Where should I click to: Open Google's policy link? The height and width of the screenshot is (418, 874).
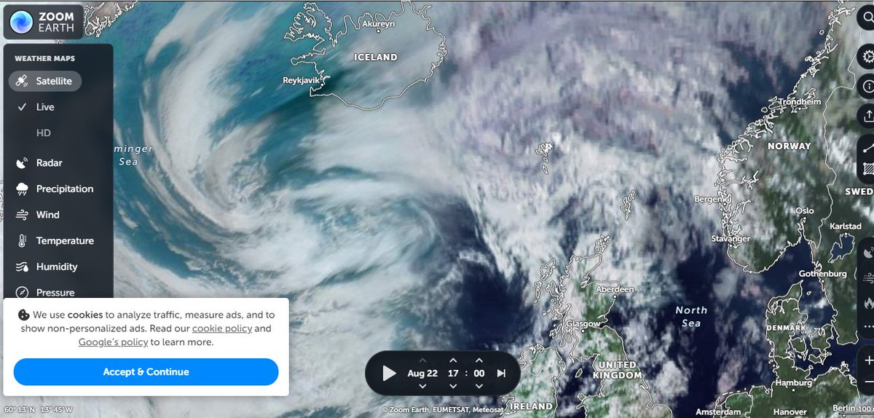113,342
